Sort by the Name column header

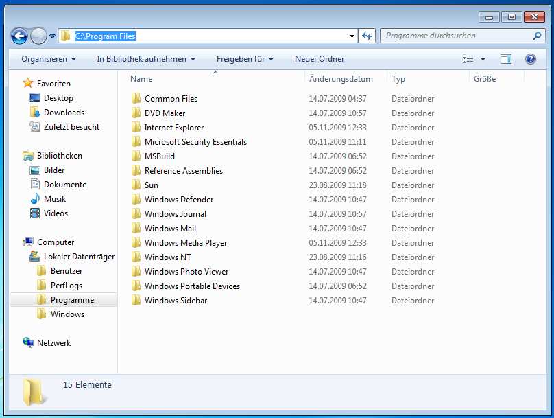(141, 79)
